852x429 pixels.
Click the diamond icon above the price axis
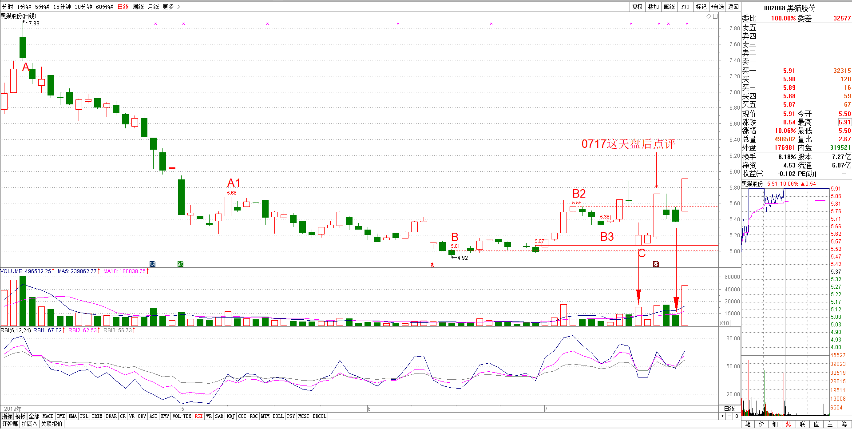click(x=709, y=16)
